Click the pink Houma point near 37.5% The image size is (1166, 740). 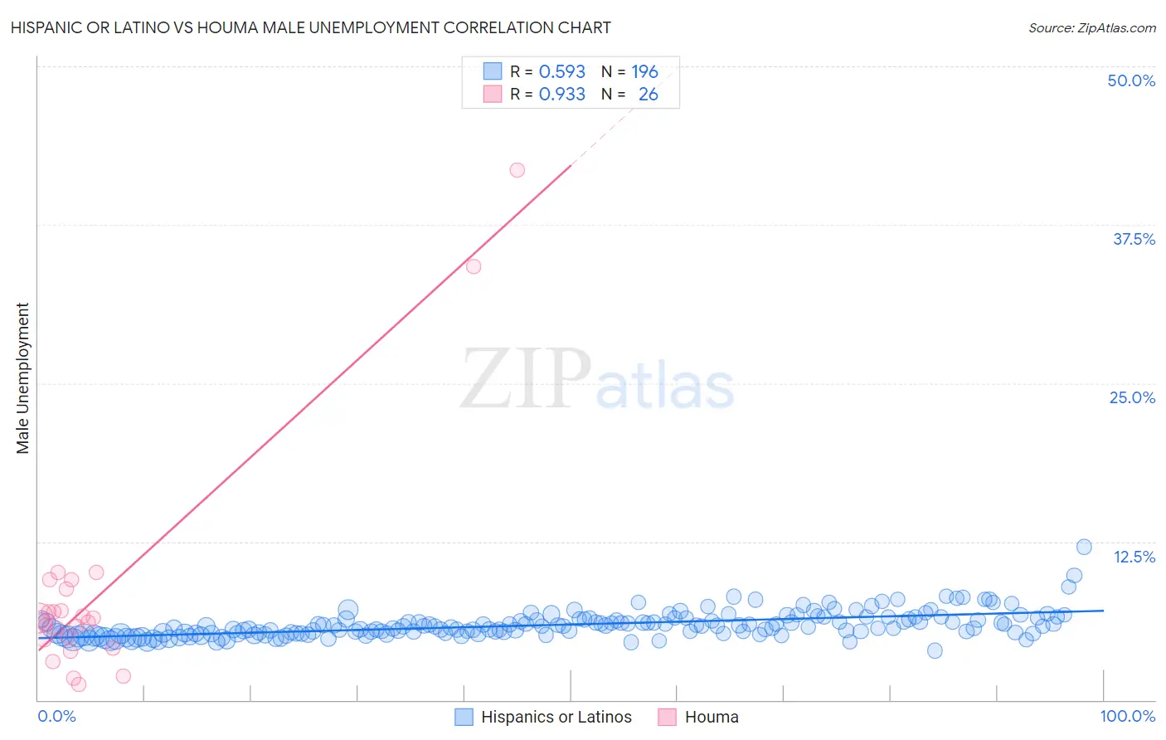tap(474, 266)
